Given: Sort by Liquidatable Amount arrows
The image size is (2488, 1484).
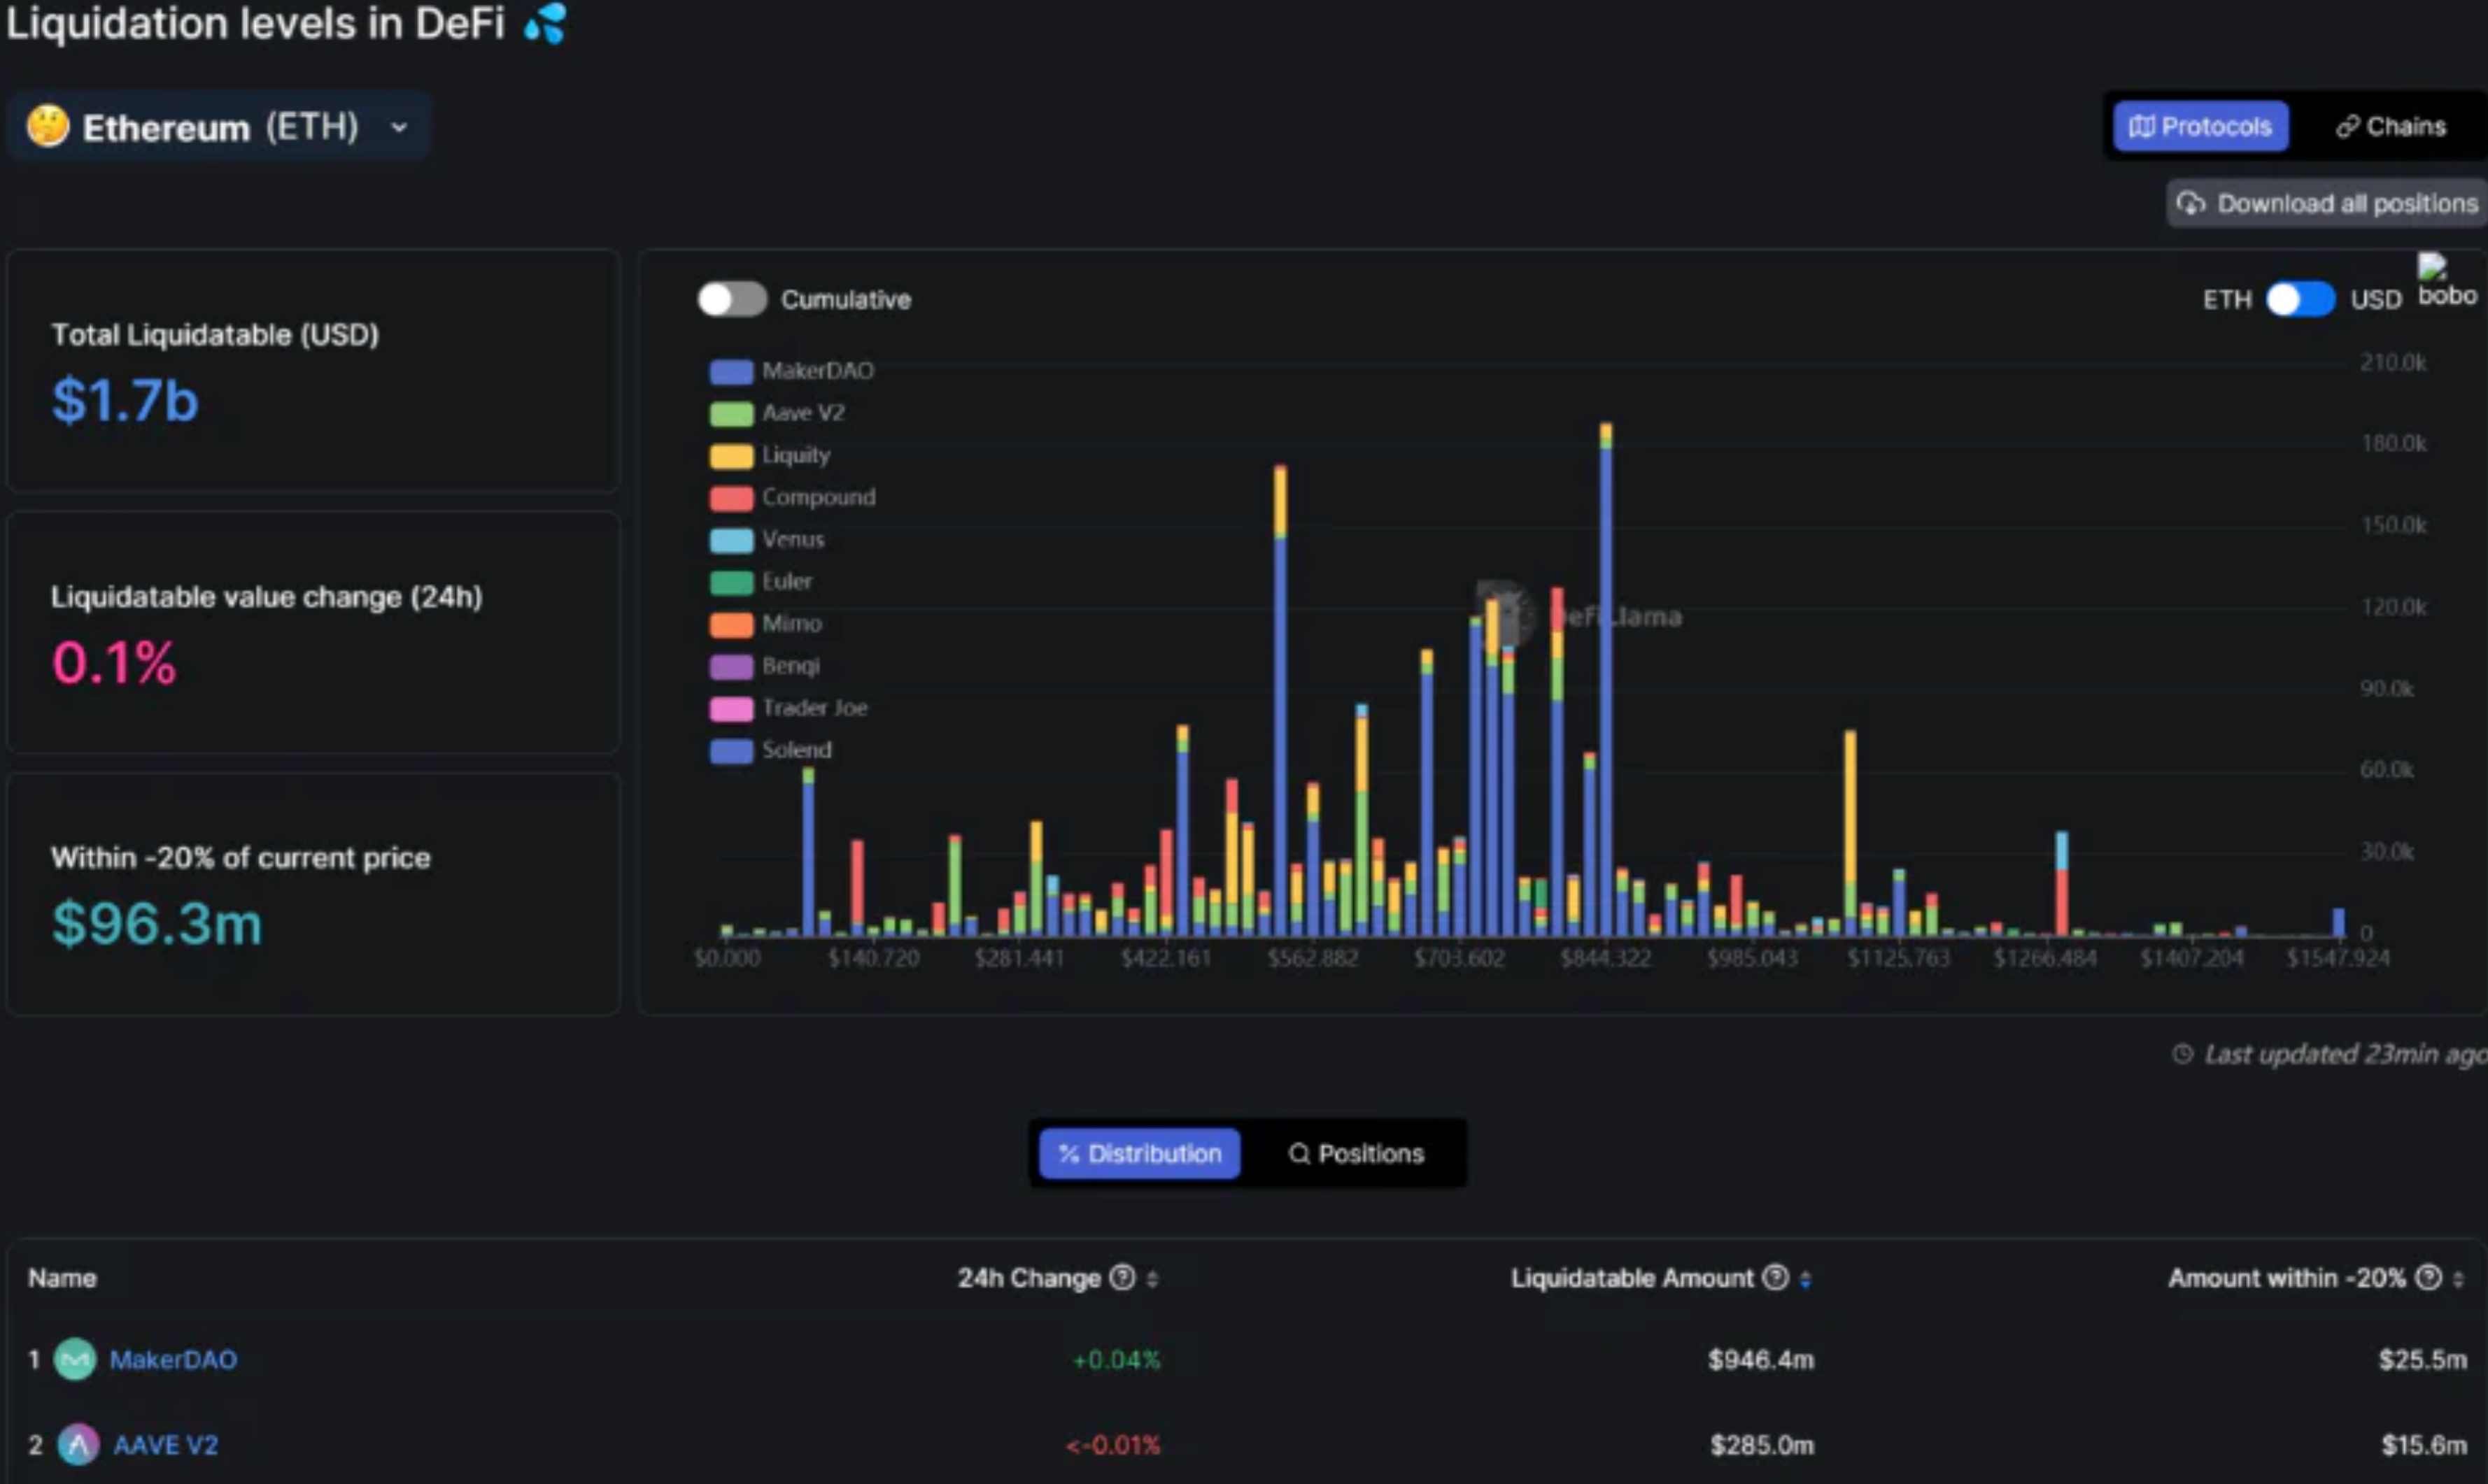Looking at the screenshot, I should click(1804, 1278).
